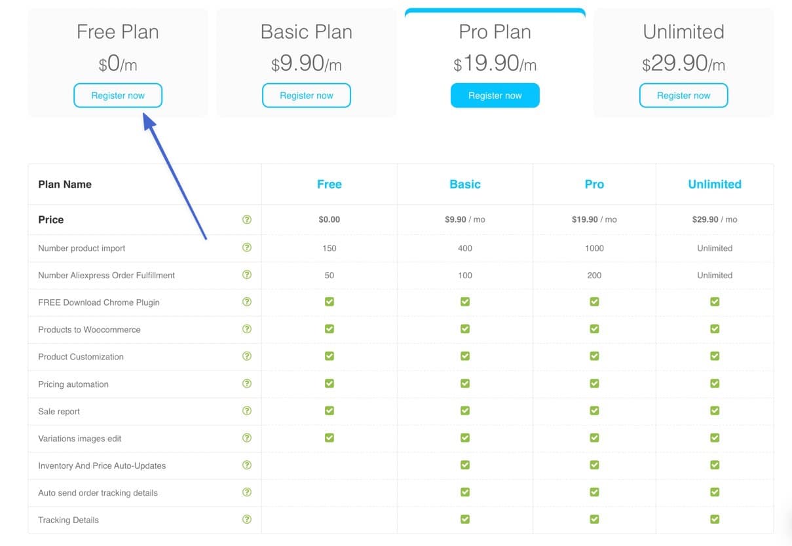Open help icon for Tracking Details
Viewport: 792px width, 546px height.
coord(247,520)
